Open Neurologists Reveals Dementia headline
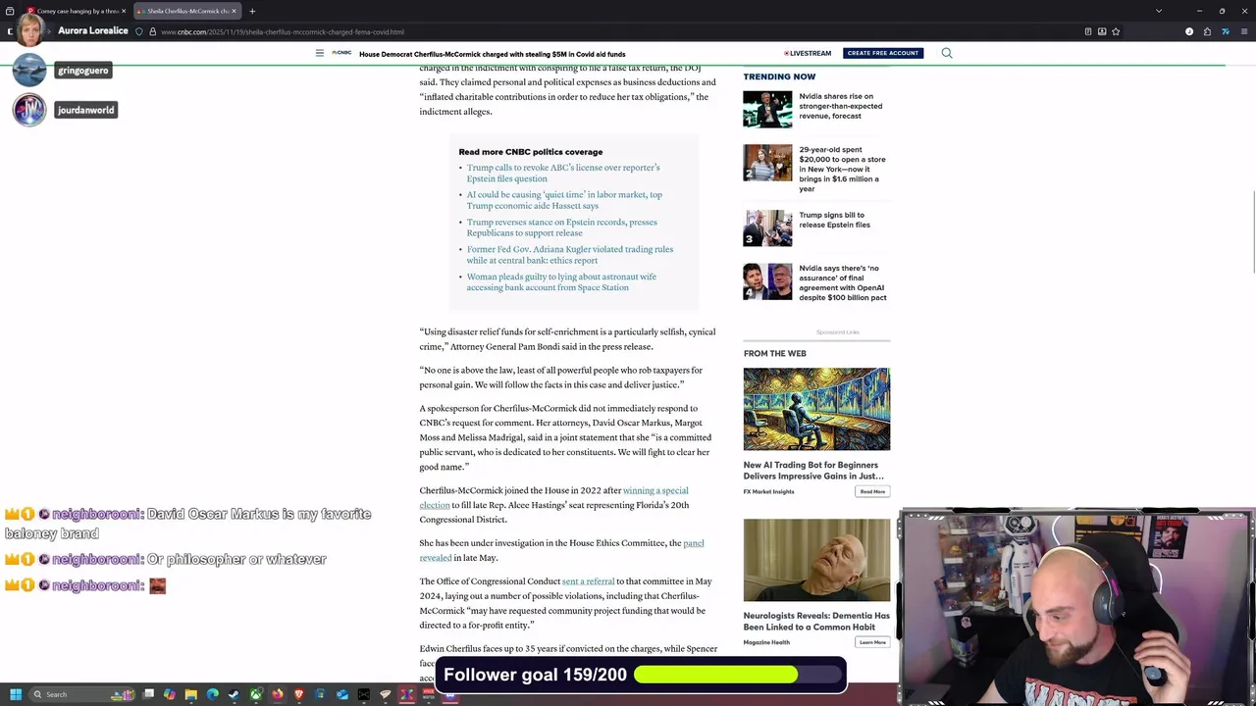1256x706 pixels. coord(816,622)
